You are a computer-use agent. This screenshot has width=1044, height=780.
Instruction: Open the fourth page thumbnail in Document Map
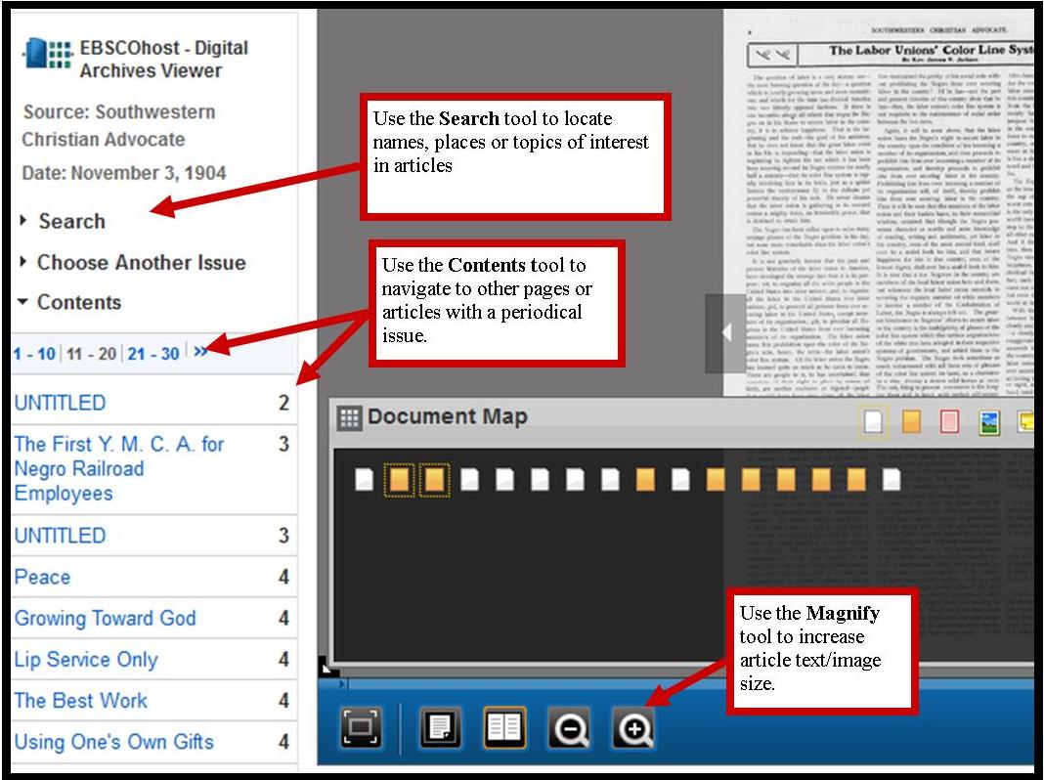pos(469,479)
